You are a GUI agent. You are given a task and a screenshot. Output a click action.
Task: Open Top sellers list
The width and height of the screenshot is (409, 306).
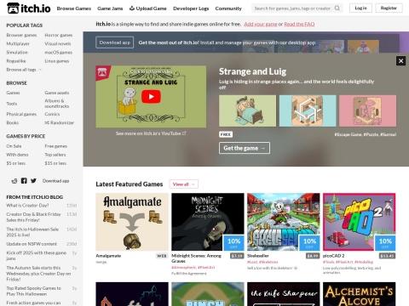point(55,155)
